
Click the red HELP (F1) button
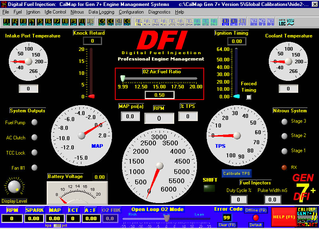coord(284,217)
